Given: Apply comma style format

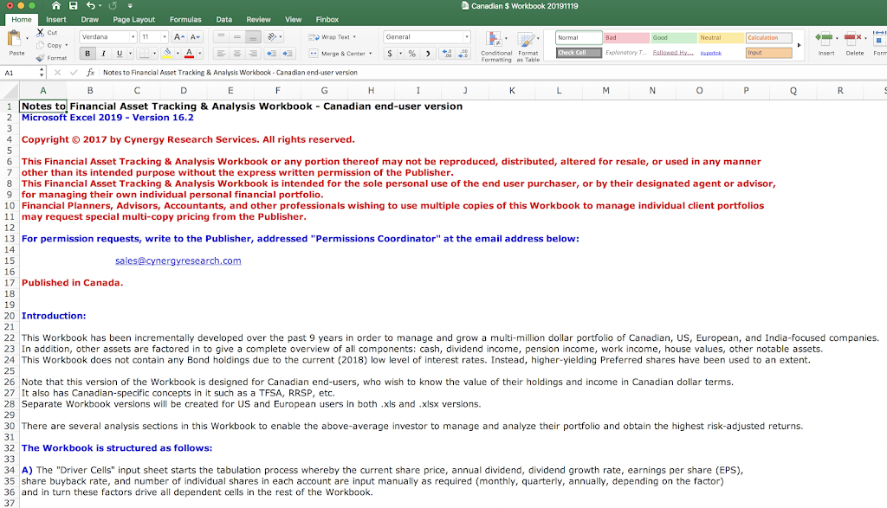Looking at the screenshot, I should pos(428,54).
